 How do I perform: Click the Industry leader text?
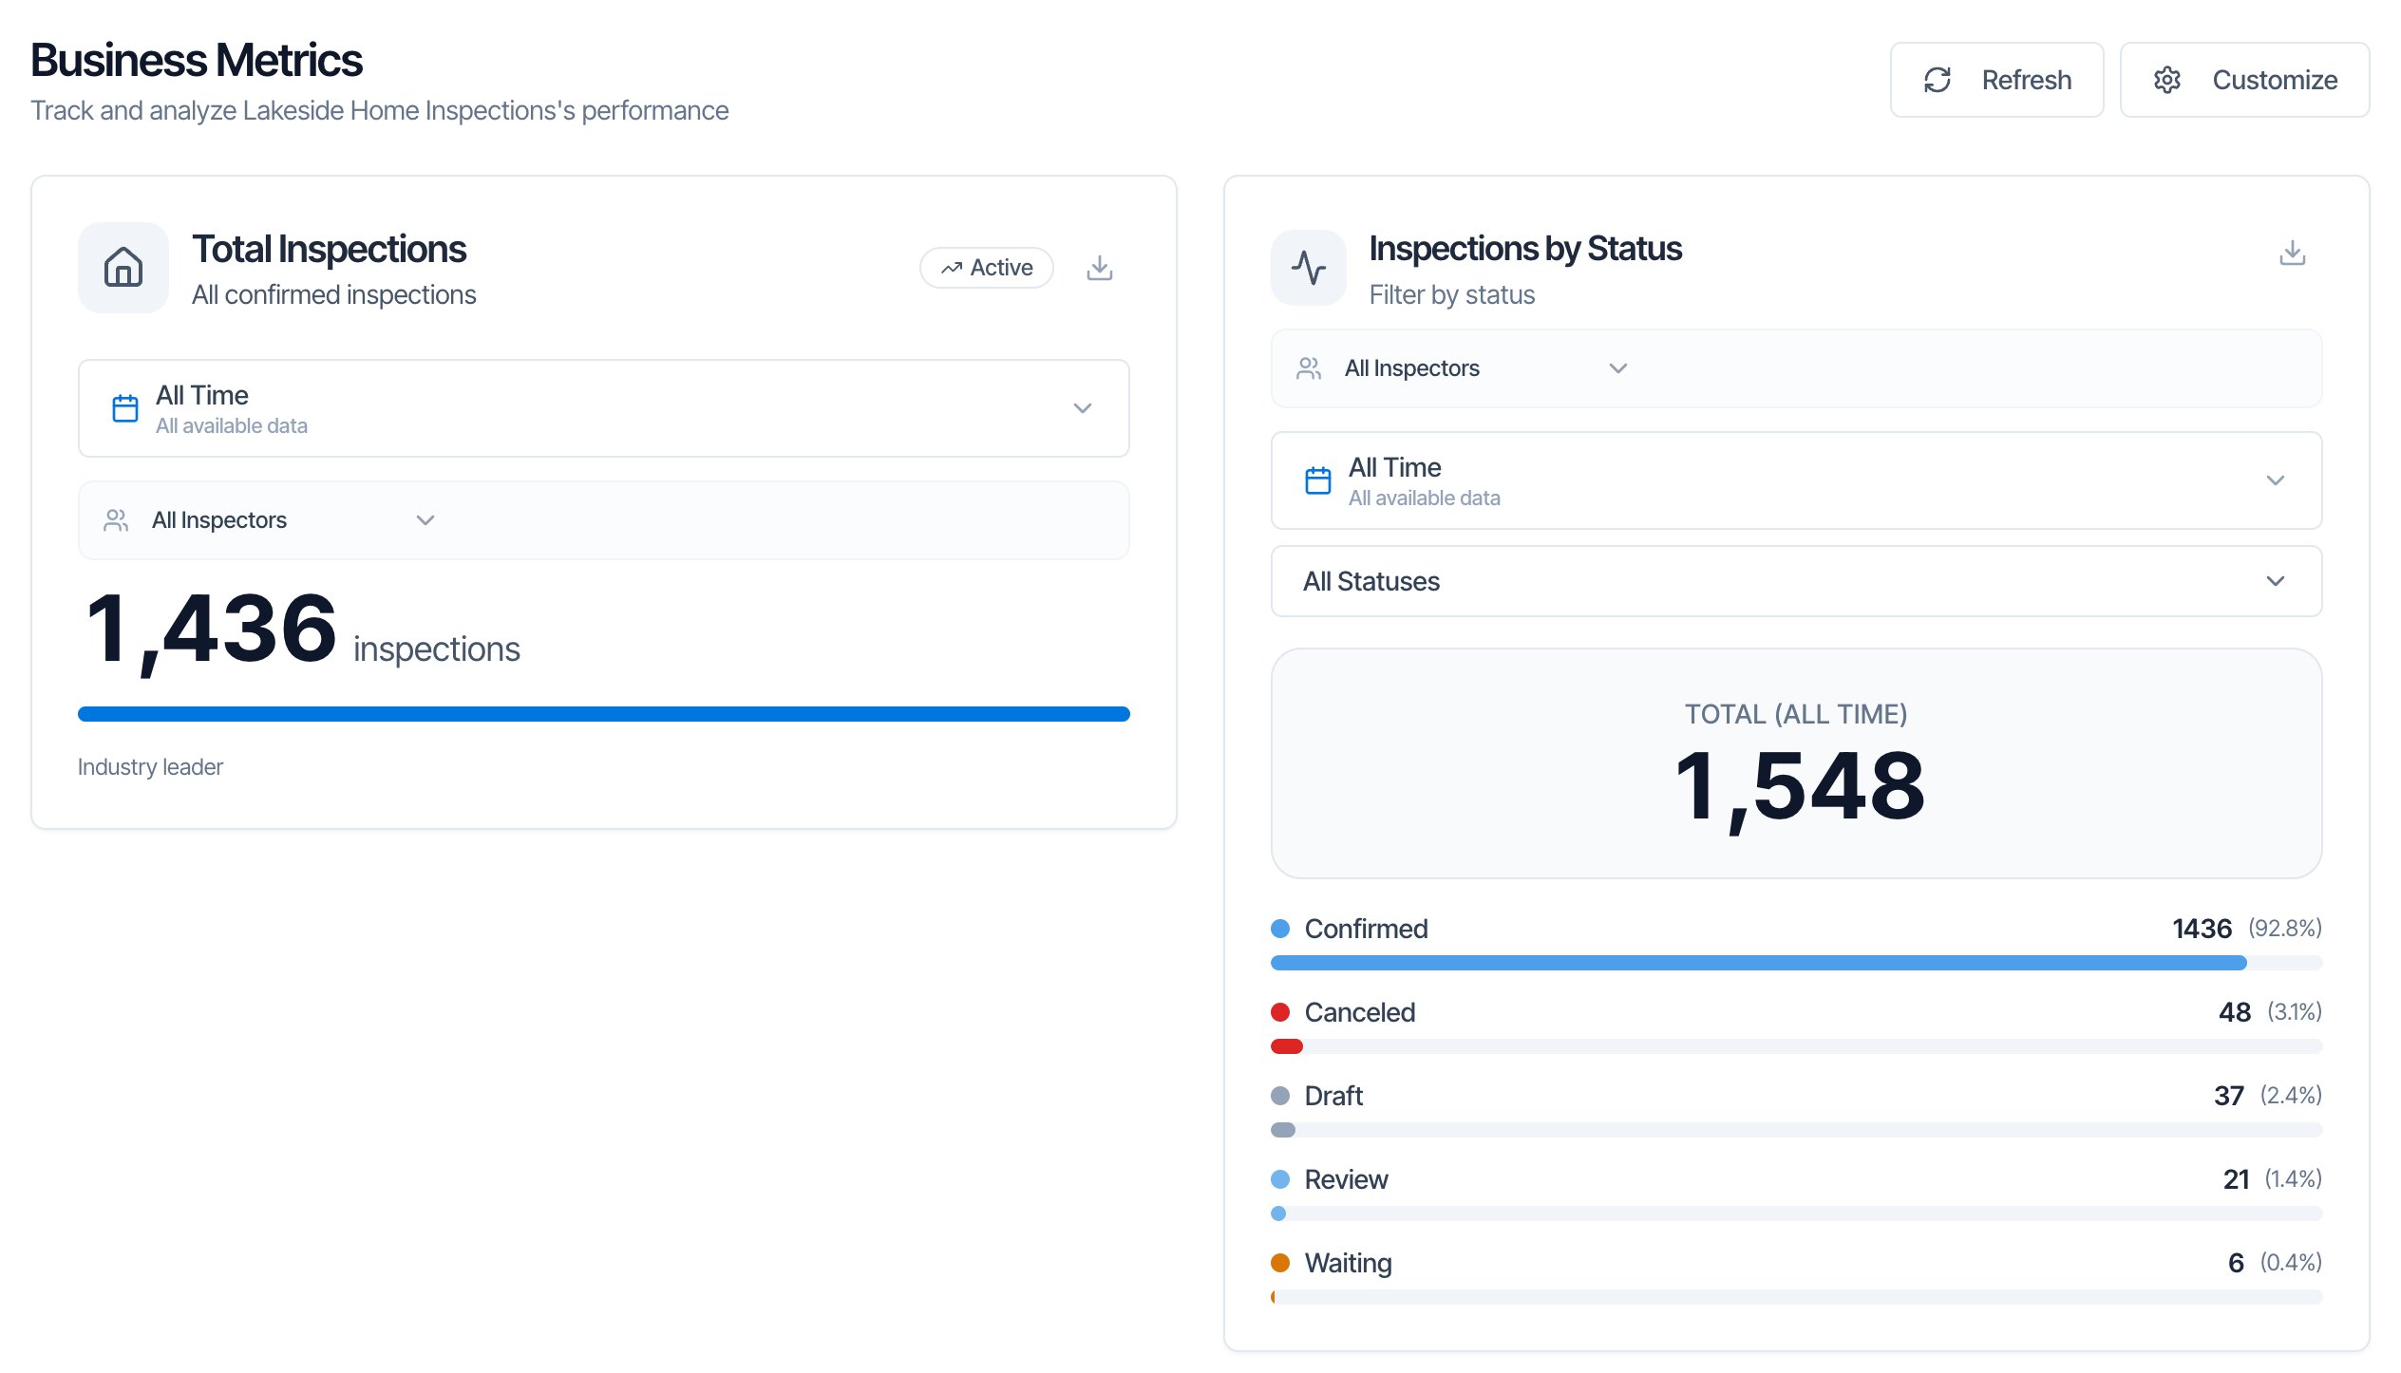[x=150, y=767]
